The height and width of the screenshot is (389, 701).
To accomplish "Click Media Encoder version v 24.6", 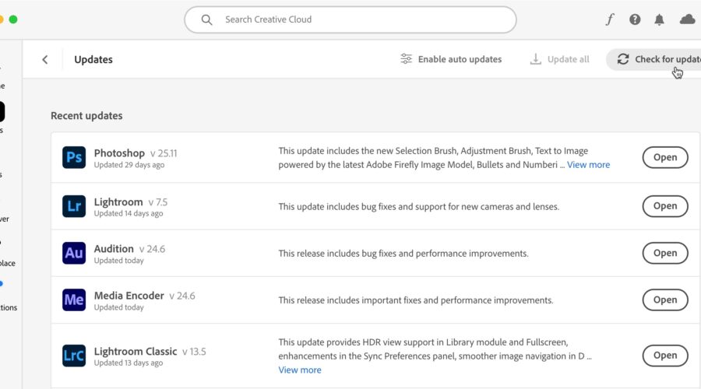I will (182, 296).
